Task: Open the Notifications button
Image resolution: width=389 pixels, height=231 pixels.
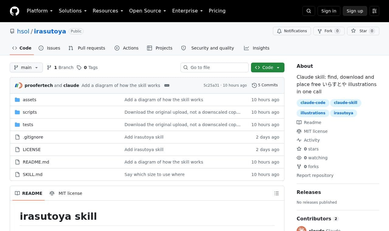Action: (x=292, y=31)
